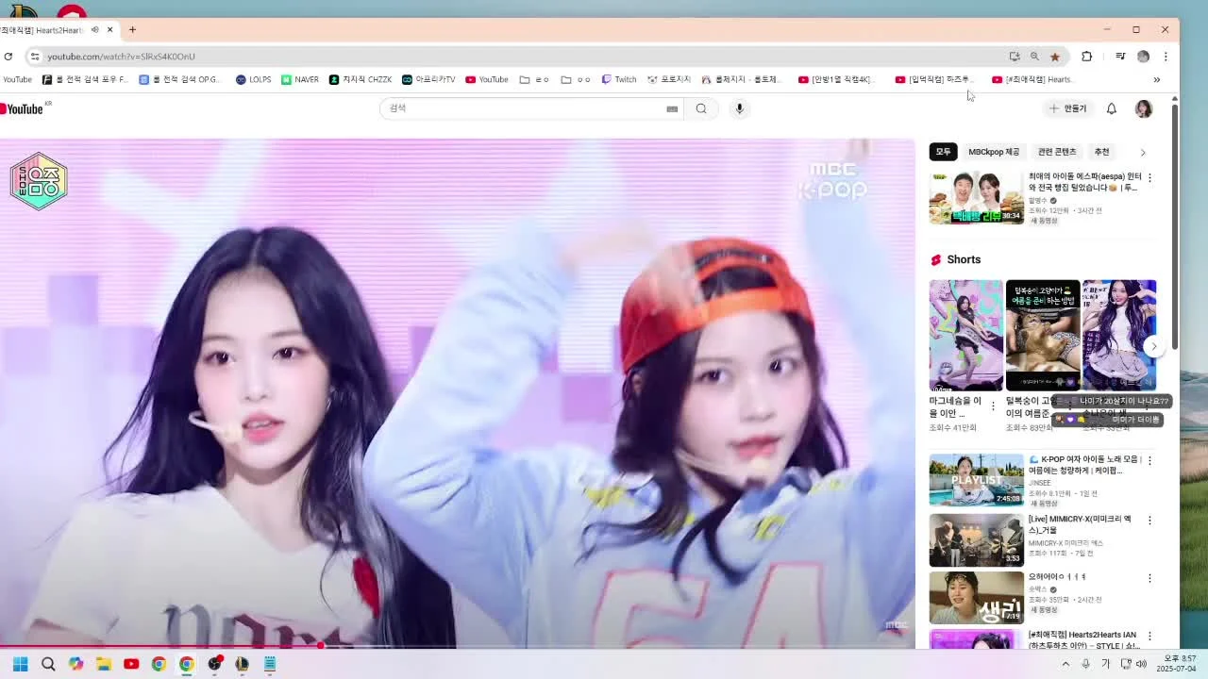
Task: Play the 생긴 thumbnail video by 숏박스
Action: point(976,598)
